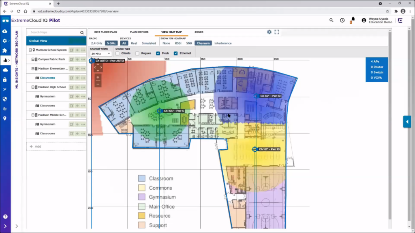
Task: Expand the right side panel arrow
Action: (407, 122)
